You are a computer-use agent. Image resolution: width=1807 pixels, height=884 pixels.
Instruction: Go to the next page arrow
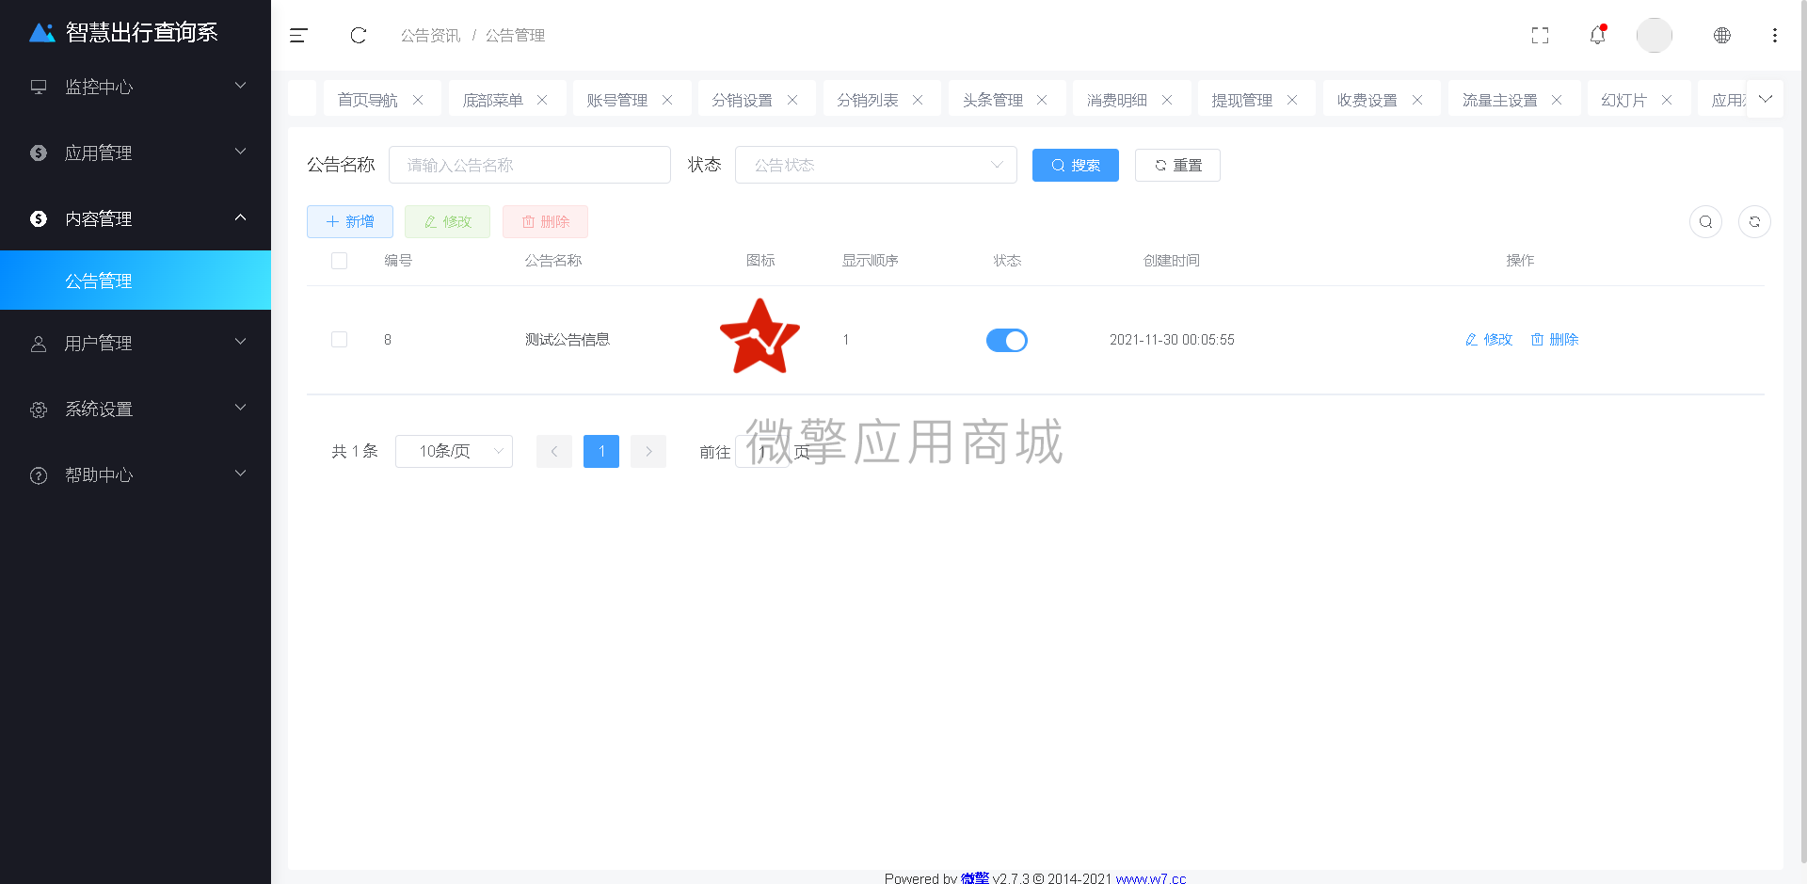click(648, 451)
